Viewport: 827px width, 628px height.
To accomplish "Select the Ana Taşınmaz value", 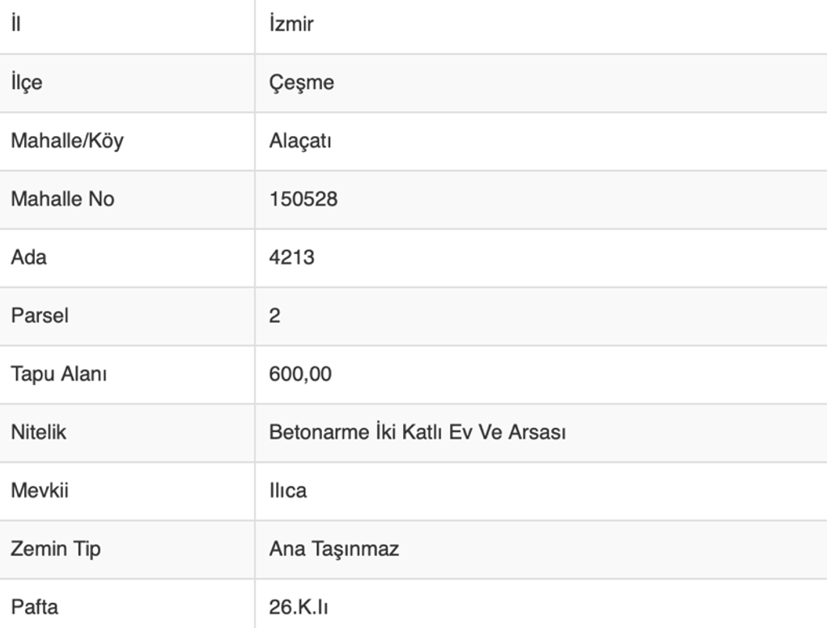I will click(x=333, y=549).
